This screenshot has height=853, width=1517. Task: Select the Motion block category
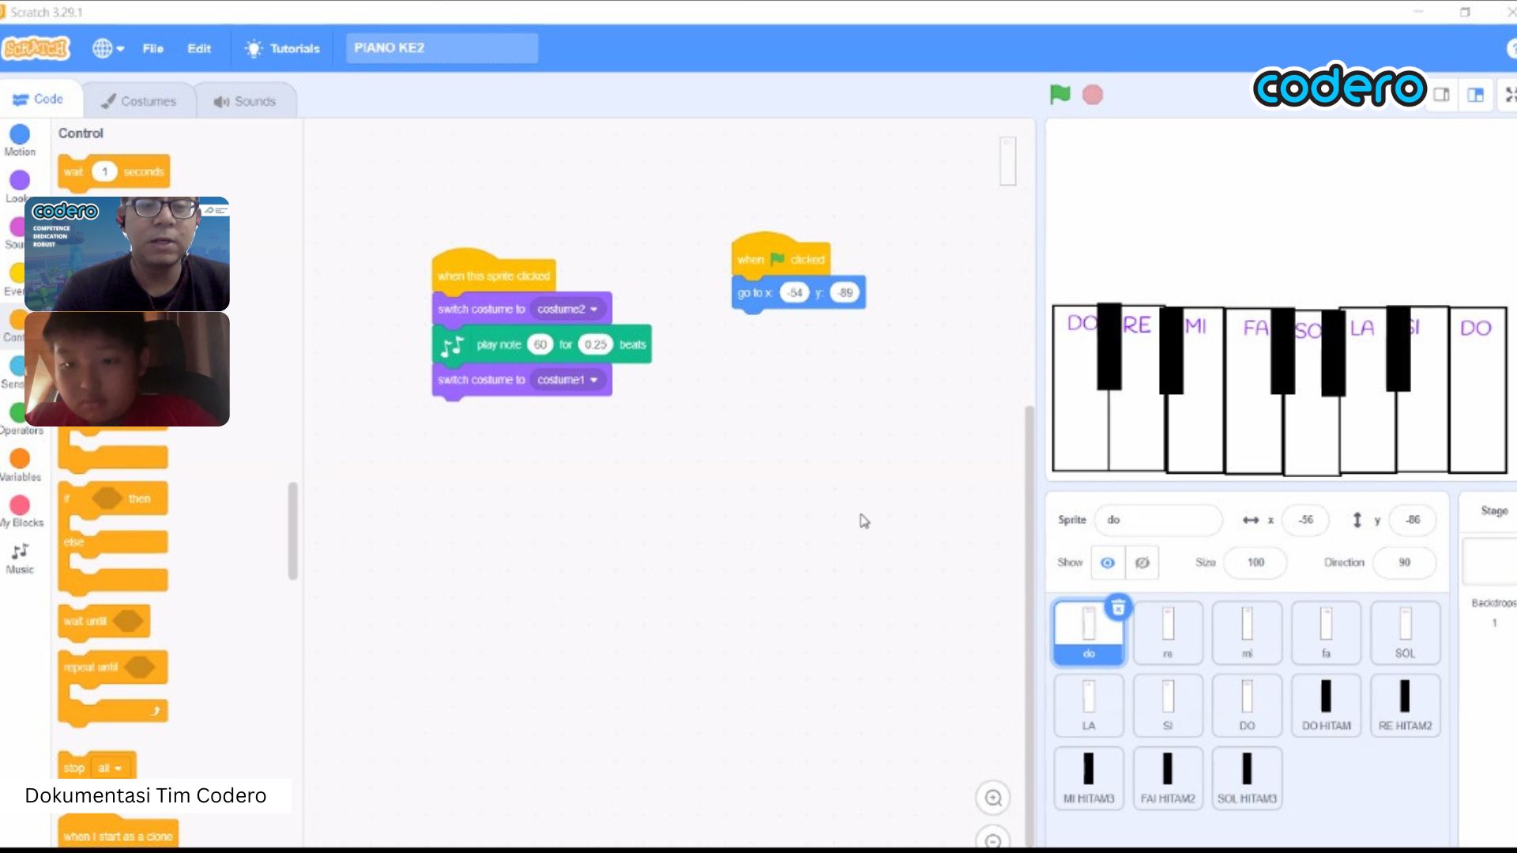click(20, 141)
